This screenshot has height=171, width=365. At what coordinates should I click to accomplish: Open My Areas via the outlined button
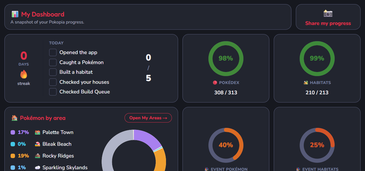148,118
